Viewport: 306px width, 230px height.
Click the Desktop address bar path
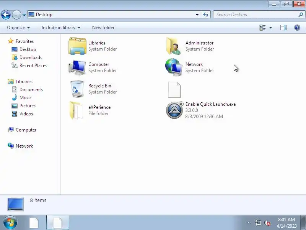pyautogui.click(x=44, y=15)
